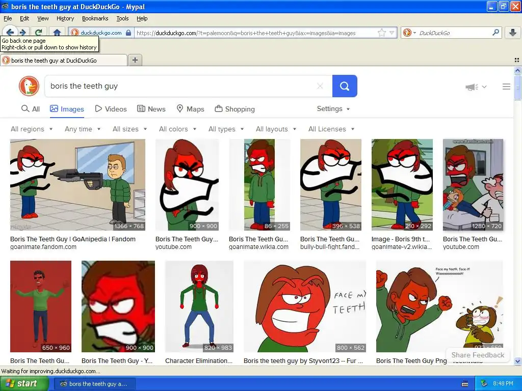Reload the page with the refresh icon

pos(39,33)
